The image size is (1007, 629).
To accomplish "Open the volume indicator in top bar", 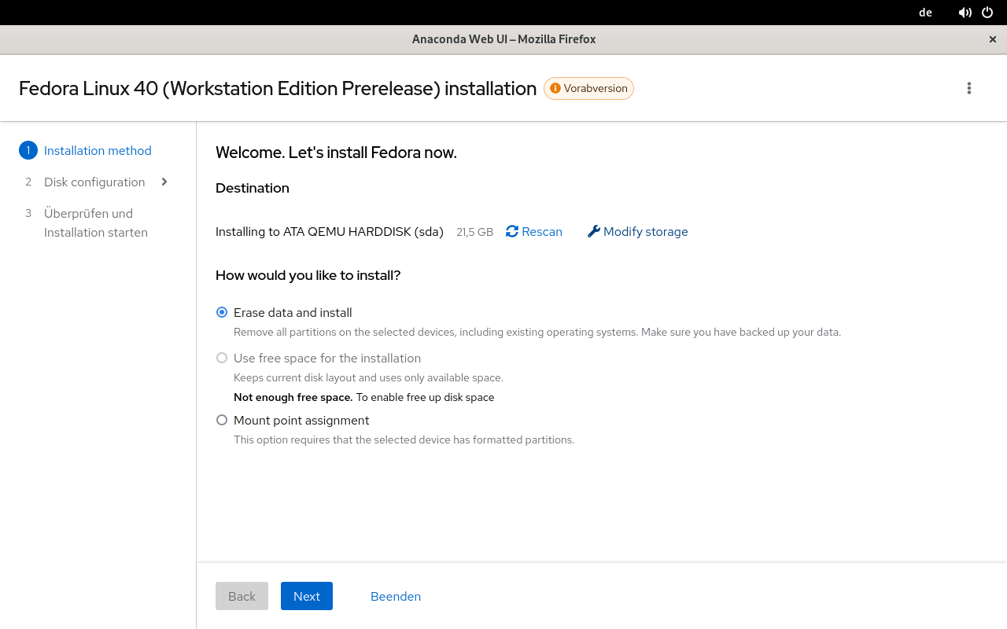I will 965,13.
